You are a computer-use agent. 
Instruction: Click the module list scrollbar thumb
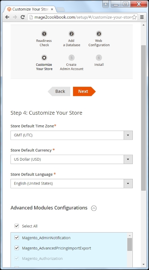(130, 244)
